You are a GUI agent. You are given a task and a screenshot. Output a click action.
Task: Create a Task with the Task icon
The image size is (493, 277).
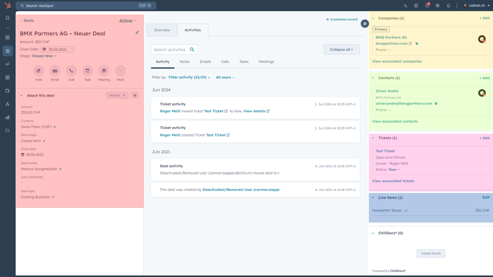(88, 71)
